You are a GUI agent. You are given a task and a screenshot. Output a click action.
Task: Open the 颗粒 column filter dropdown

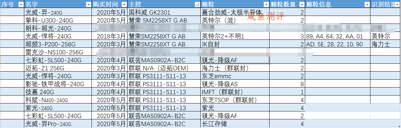(x=266, y=4)
